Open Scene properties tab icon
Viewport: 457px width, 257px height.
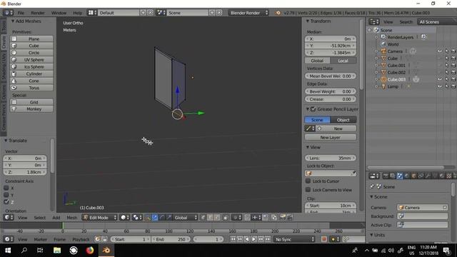pyautogui.click(x=400, y=176)
